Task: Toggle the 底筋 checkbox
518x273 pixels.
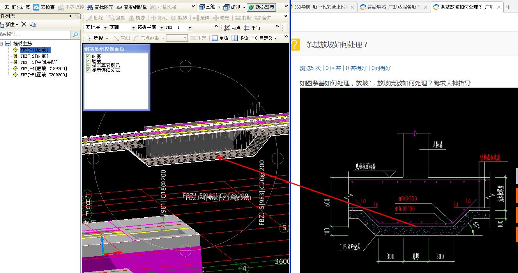Action: 88,61
